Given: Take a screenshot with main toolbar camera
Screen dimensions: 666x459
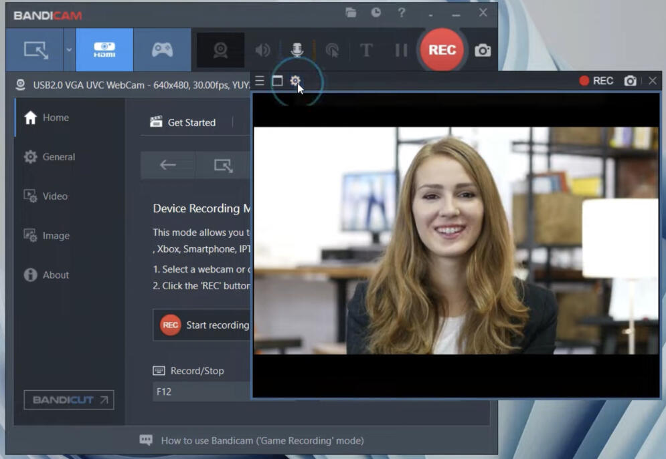Looking at the screenshot, I should [483, 51].
